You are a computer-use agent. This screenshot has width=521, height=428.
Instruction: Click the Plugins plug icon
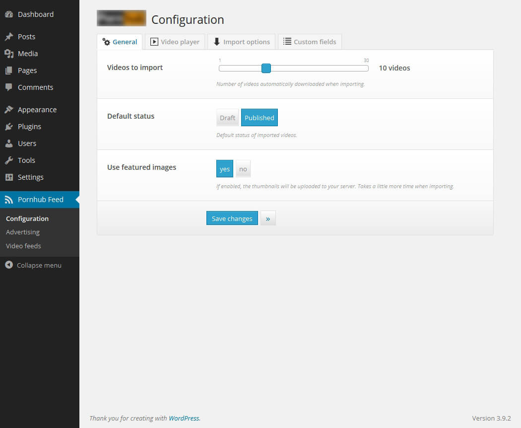pos(9,127)
